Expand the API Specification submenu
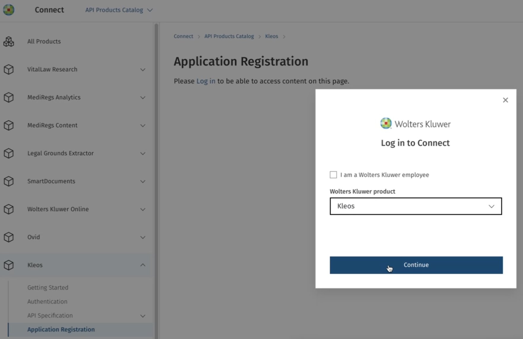This screenshot has height=339, width=523. click(143, 316)
